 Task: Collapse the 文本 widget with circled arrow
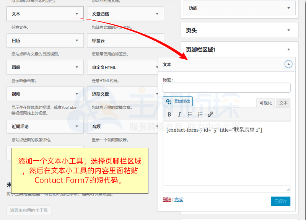[x=288, y=64]
